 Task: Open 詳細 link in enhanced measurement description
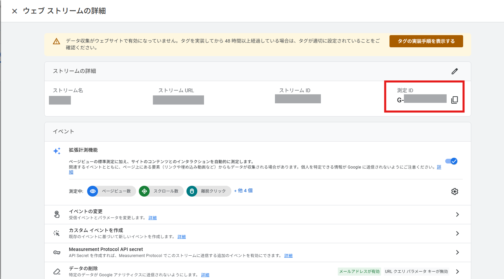coord(439,167)
